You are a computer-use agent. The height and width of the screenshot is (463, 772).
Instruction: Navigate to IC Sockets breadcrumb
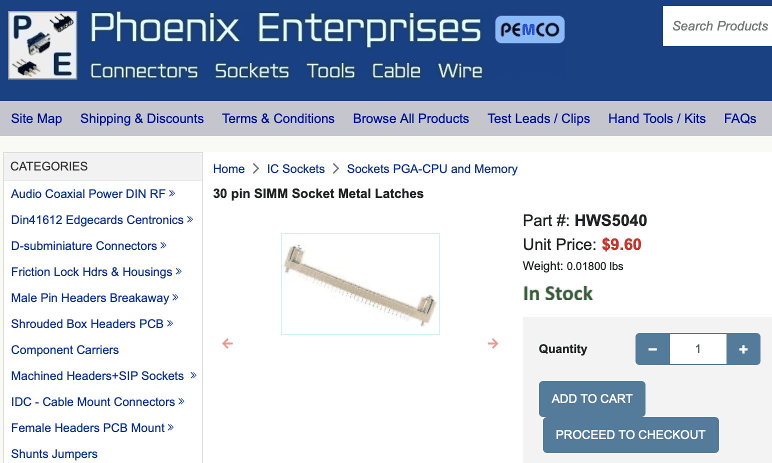tap(295, 169)
